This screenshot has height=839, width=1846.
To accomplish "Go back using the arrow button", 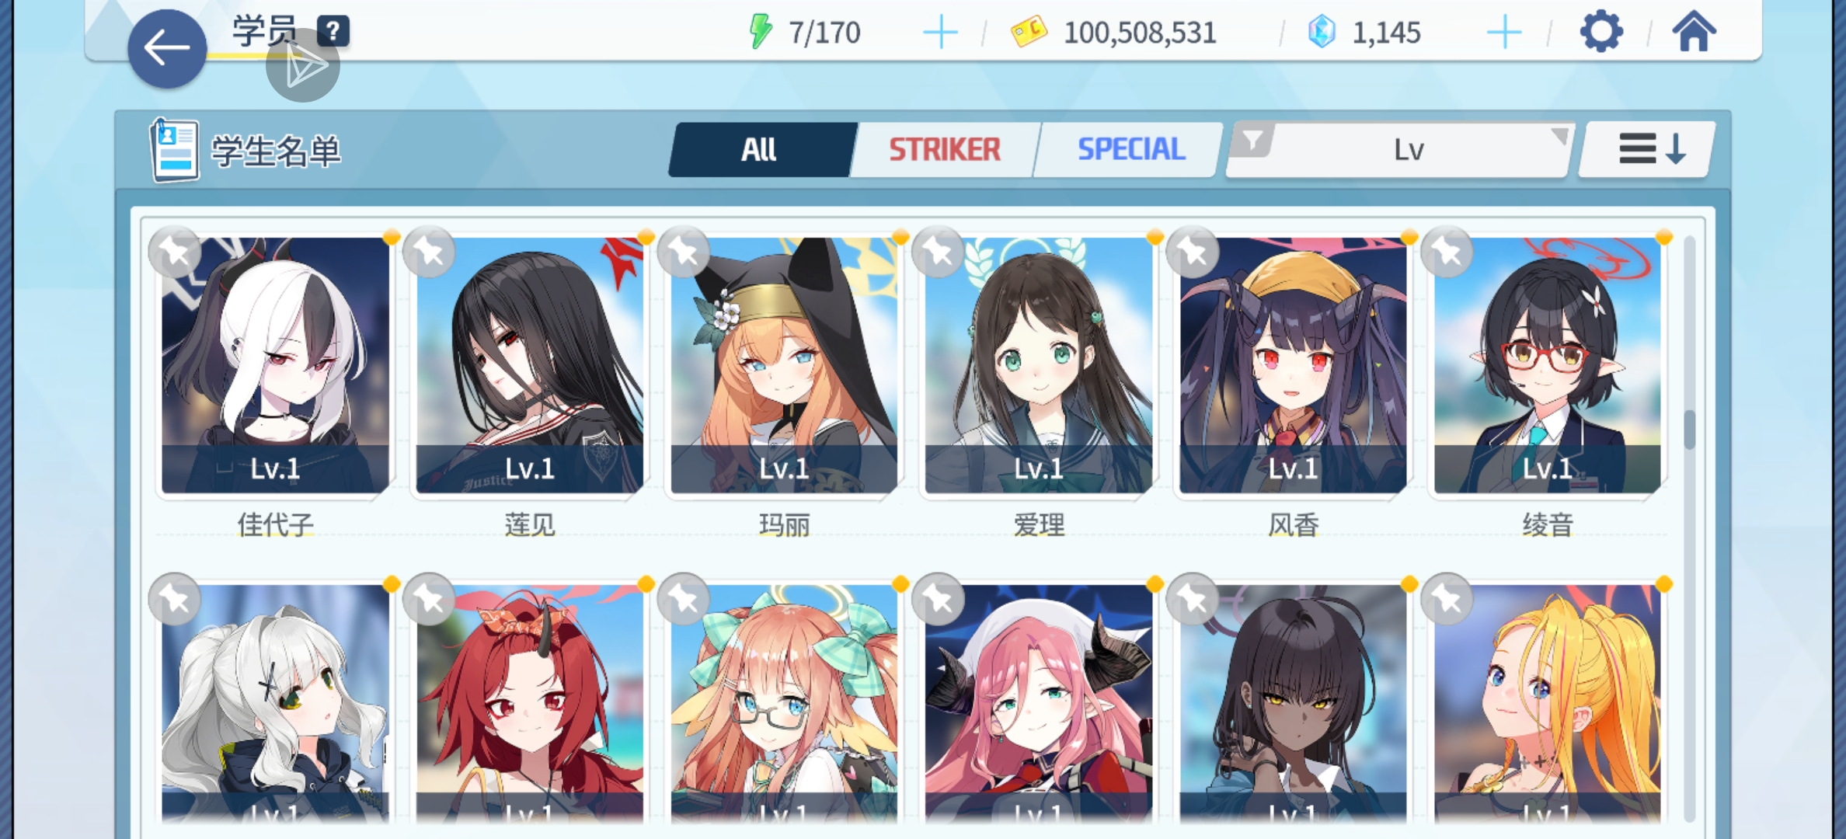I will [x=167, y=48].
